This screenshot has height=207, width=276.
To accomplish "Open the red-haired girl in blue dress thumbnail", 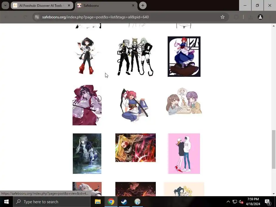I will 184,57.
